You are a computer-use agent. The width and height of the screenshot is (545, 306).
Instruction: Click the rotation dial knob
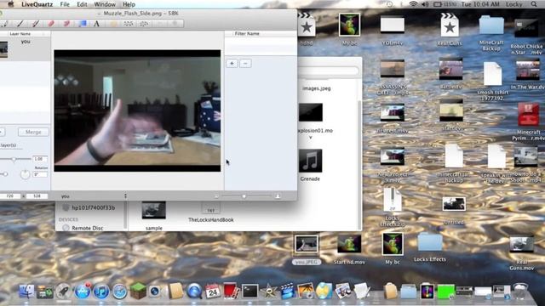(25, 173)
